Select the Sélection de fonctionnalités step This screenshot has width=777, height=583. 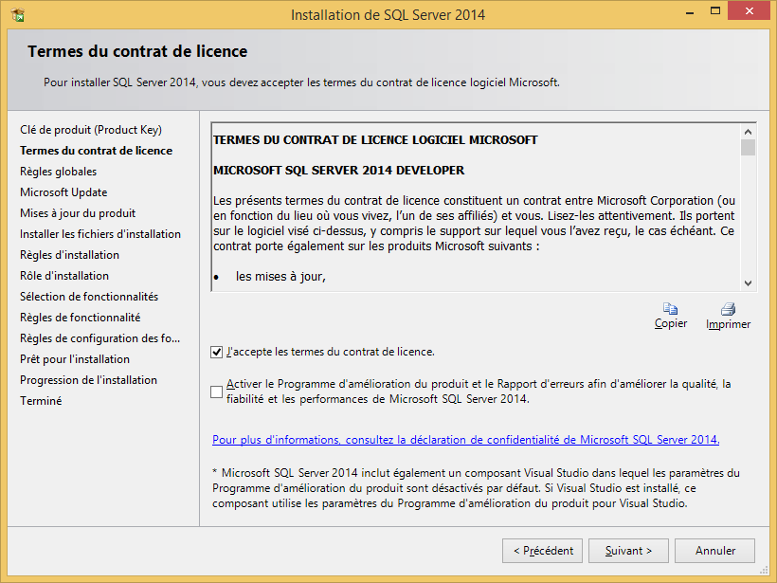pos(89,297)
